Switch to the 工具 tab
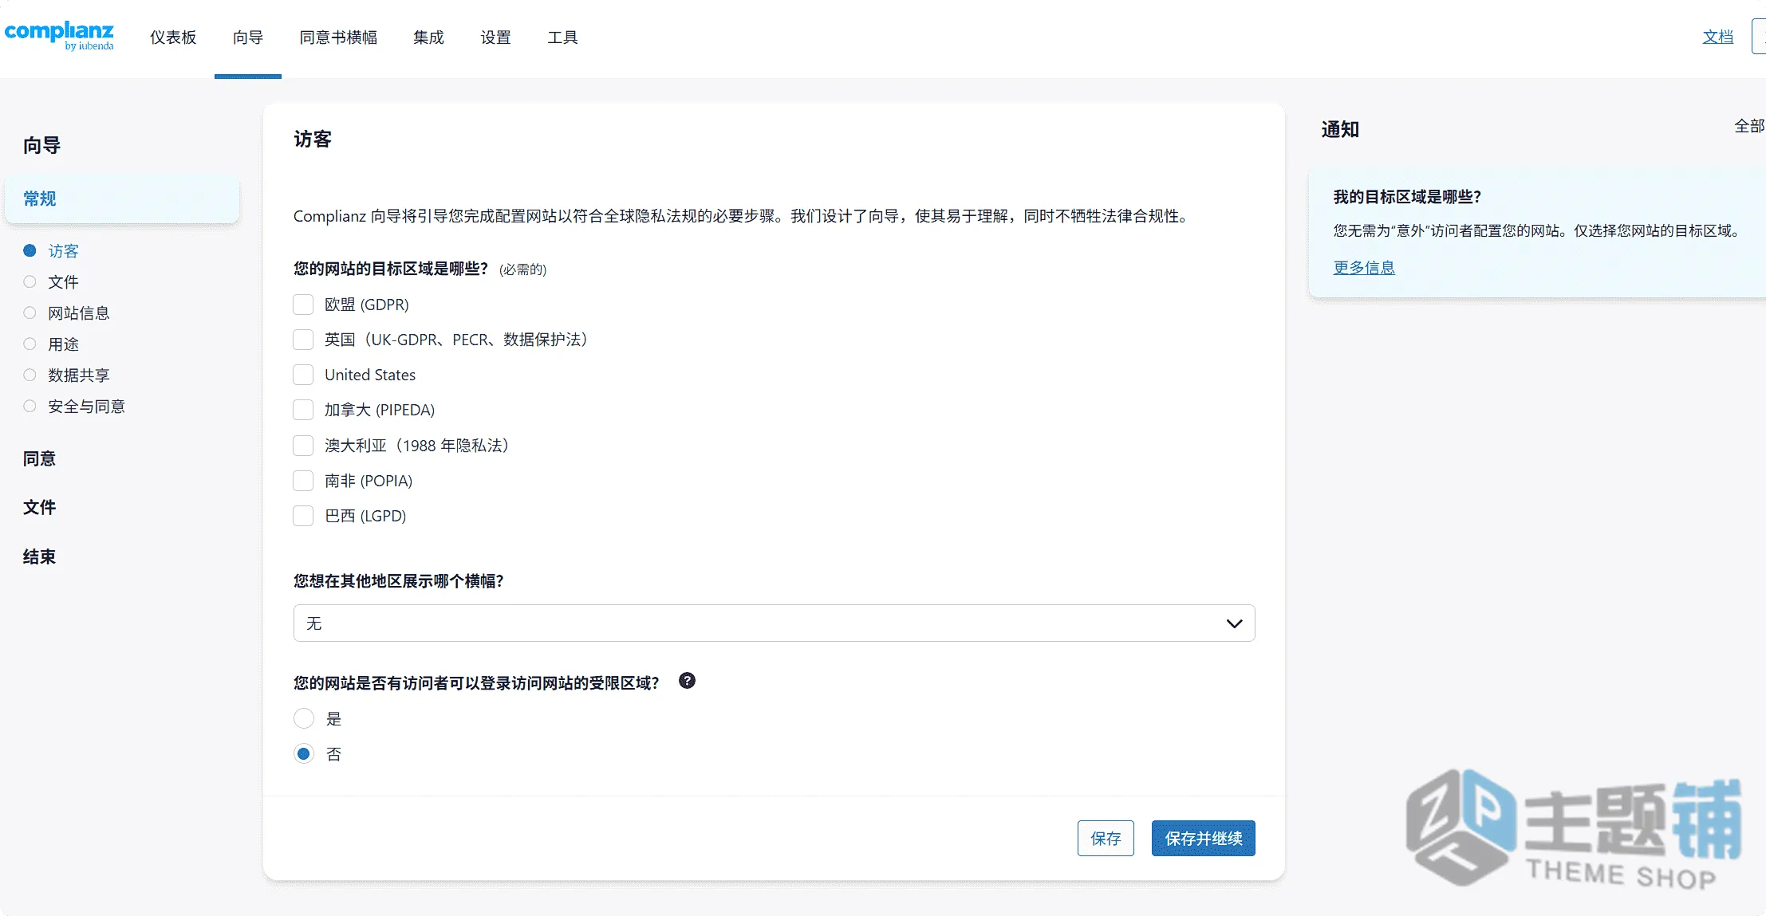This screenshot has width=1766, height=916. click(562, 37)
